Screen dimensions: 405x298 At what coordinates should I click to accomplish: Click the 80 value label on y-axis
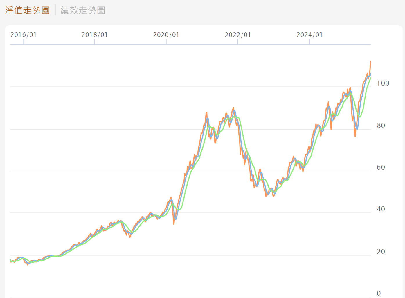[x=381, y=126]
